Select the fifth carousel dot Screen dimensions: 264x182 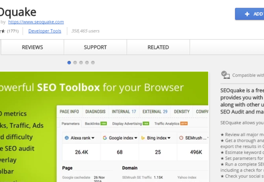tap(93, 63)
